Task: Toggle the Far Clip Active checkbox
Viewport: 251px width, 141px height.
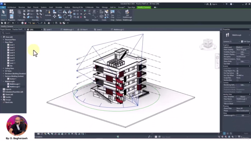Action: tap(237, 73)
